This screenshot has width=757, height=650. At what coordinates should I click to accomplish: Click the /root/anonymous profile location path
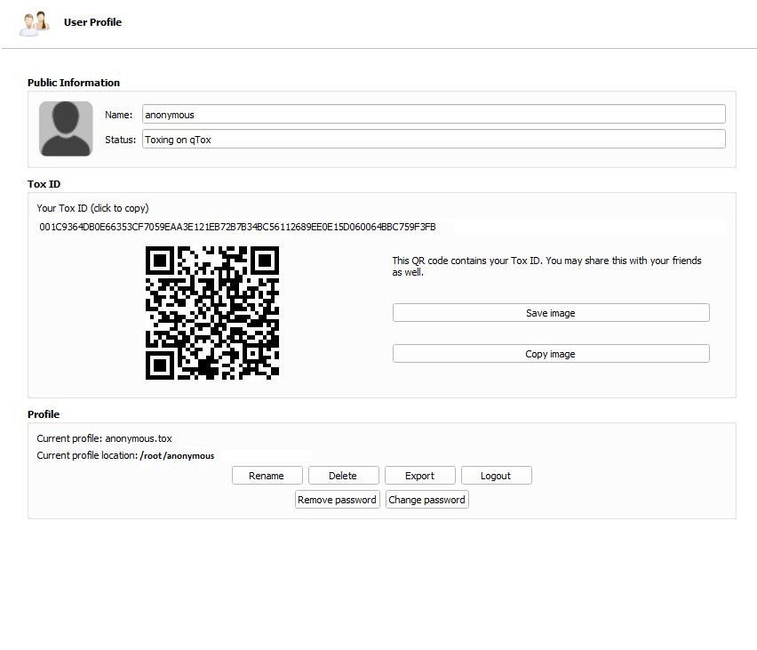[178, 456]
